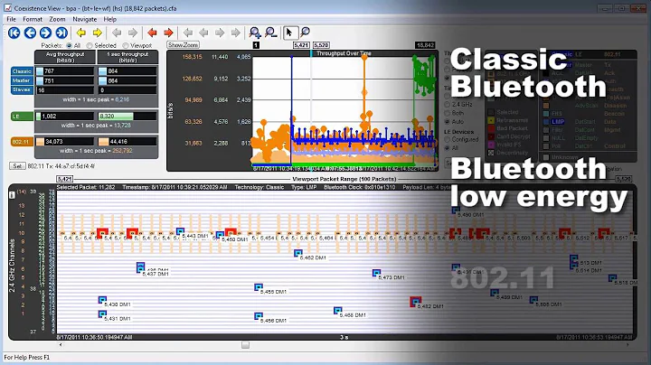
Task: Click the Set button for 802.11 Tx
Action: coord(17,166)
